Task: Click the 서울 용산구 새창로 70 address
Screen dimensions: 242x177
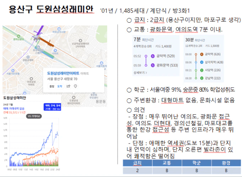Action: 62,79
